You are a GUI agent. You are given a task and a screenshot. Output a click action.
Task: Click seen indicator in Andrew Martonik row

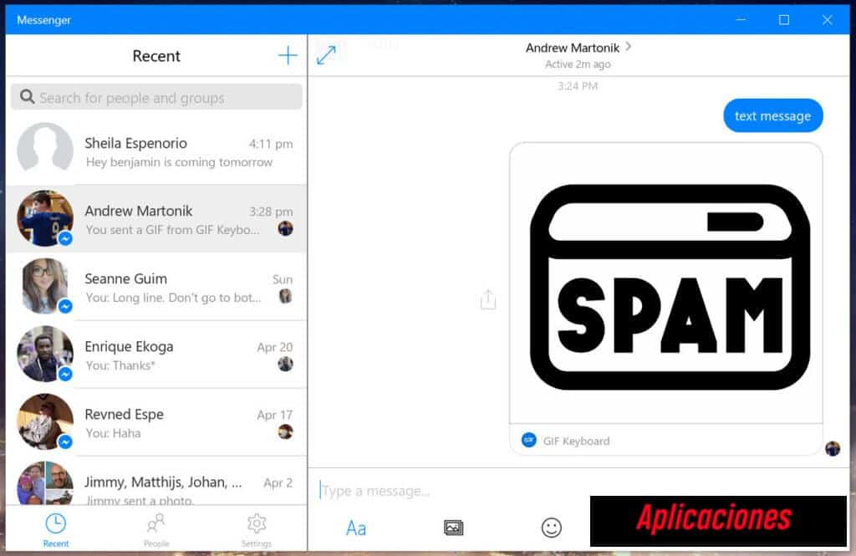285,228
